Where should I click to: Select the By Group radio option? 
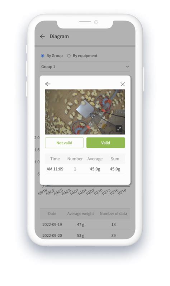pyautogui.click(x=43, y=56)
